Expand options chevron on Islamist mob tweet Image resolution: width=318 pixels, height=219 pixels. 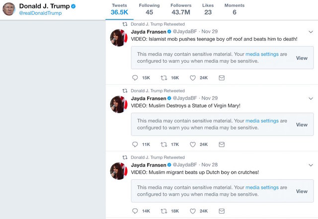(311, 32)
